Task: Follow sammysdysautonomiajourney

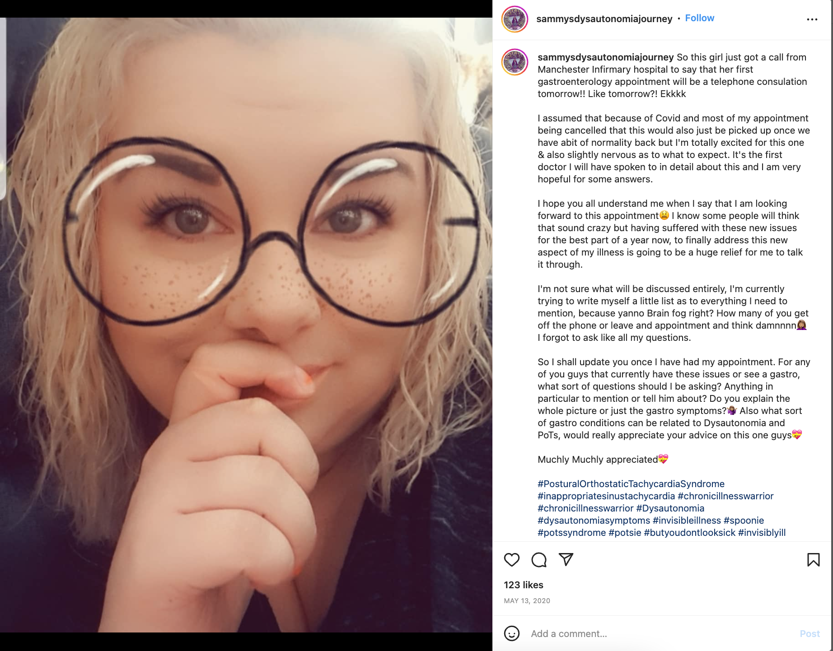Action: point(699,18)
